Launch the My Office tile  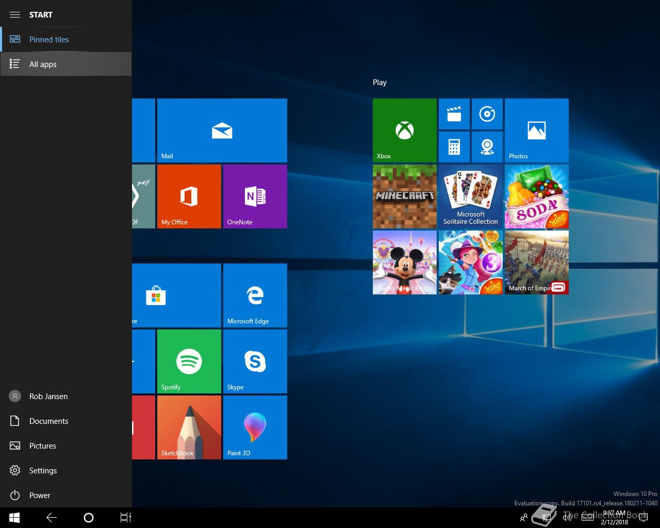click(189, 196)
